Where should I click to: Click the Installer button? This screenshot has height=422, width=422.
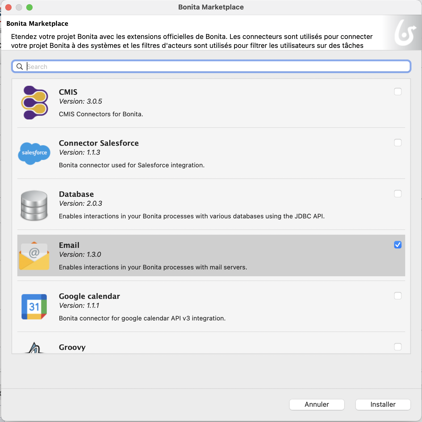tap(383, 404)
